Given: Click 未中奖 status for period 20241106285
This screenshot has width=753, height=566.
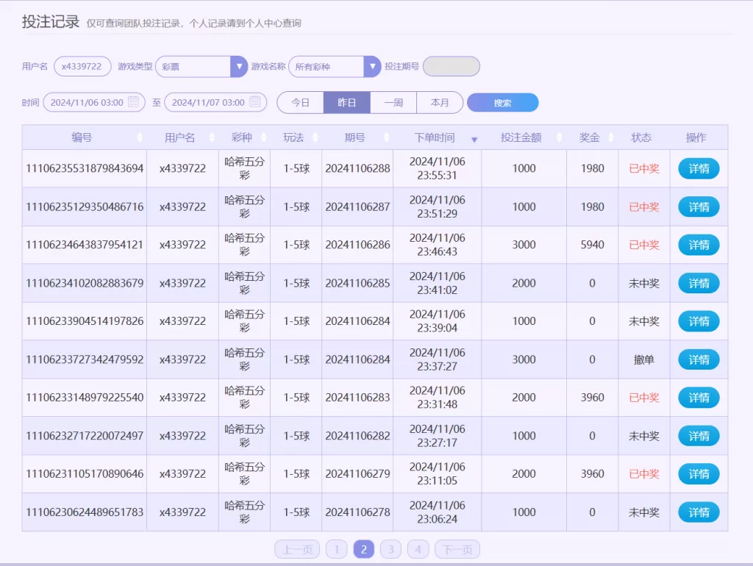Looking at the screenshot, I should [644, 283].
